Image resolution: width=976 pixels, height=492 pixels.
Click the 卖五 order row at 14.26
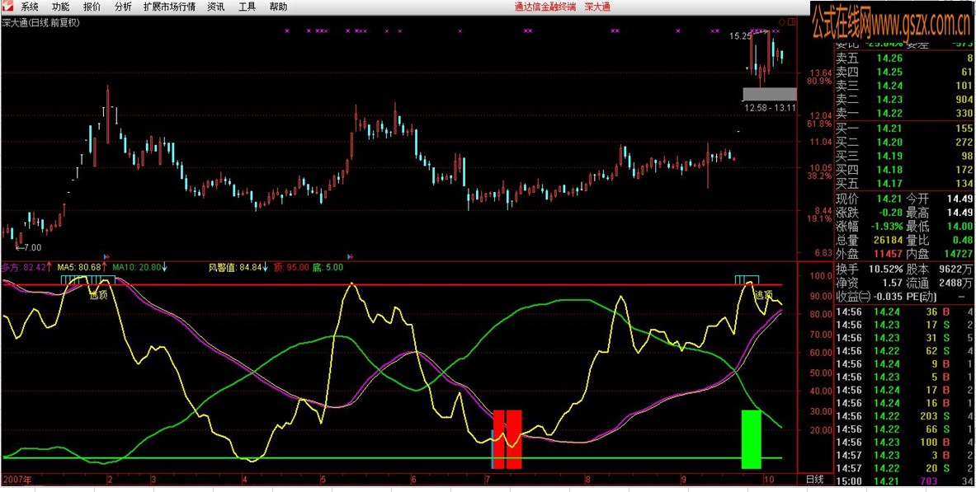coord(903,59)
